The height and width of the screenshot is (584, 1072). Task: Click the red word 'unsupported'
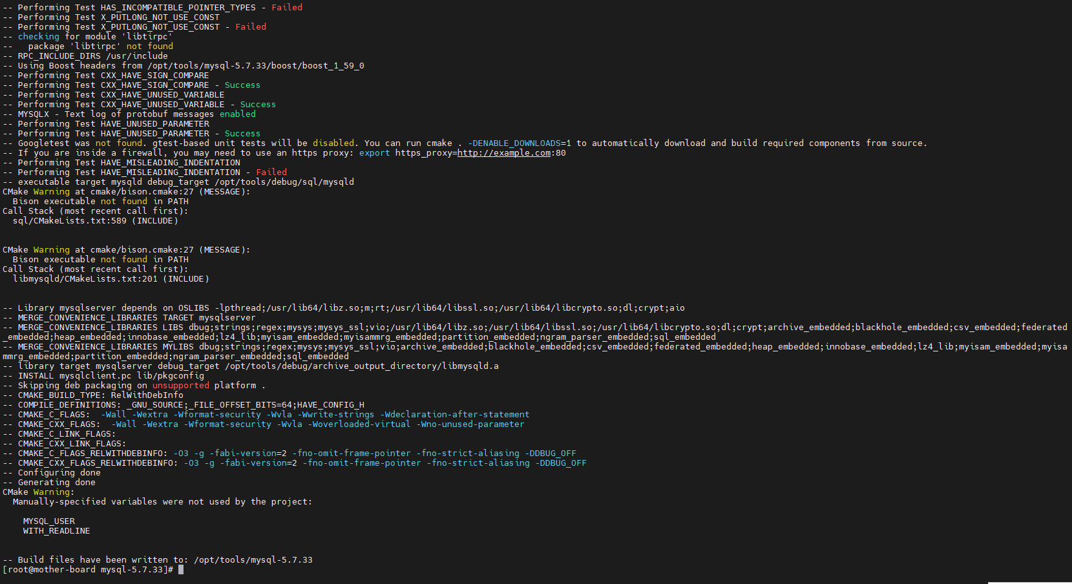(181, 386)
